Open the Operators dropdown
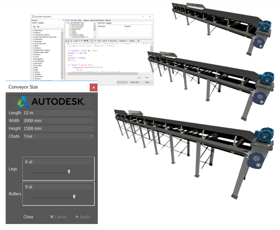This screenshot has height=230, width=280. [x=124, y=41]
